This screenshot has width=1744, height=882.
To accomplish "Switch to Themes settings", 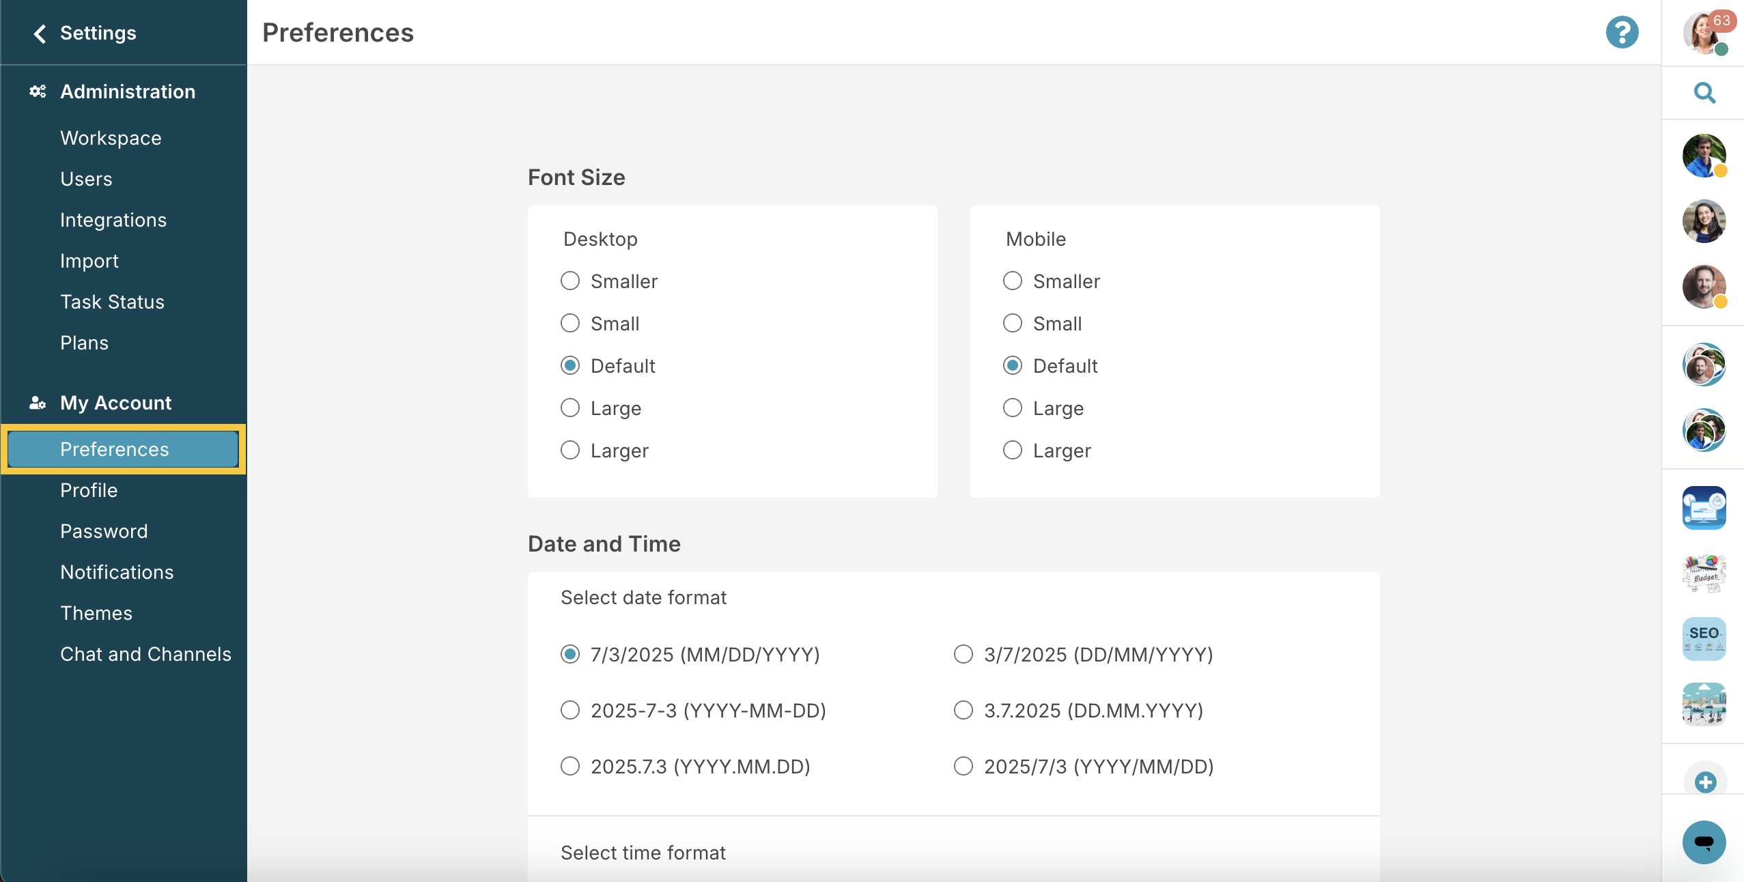I will [96, 612].
